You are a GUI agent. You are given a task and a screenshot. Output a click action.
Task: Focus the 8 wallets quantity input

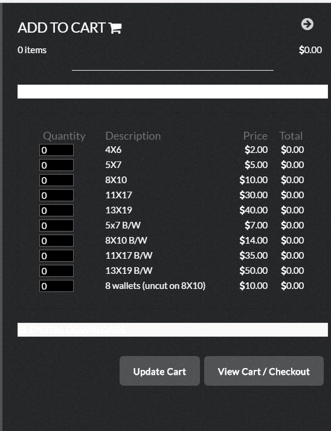coord(56,286)
